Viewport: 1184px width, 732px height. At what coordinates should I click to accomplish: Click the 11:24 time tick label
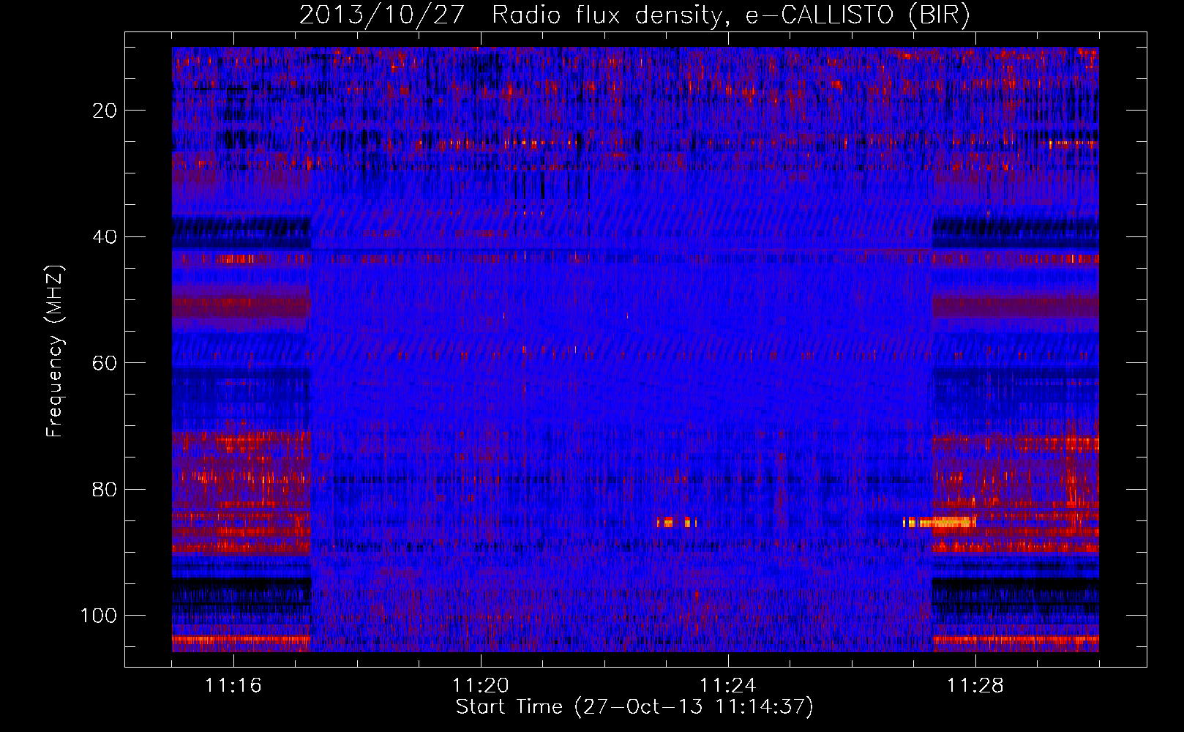[x=728, y=685]
